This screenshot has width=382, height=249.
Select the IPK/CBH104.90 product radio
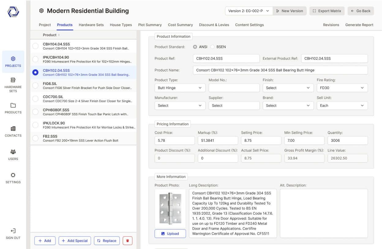pos(36,59)
